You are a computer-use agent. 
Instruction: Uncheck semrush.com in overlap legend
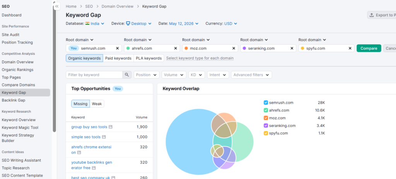266,103
